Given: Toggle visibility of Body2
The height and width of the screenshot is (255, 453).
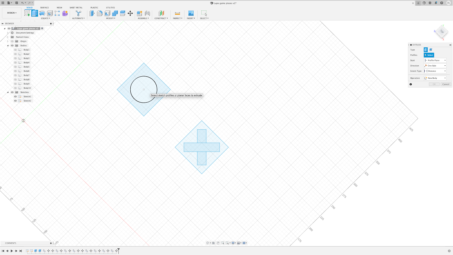Looking at the screenshot, I should click(15, 54).
